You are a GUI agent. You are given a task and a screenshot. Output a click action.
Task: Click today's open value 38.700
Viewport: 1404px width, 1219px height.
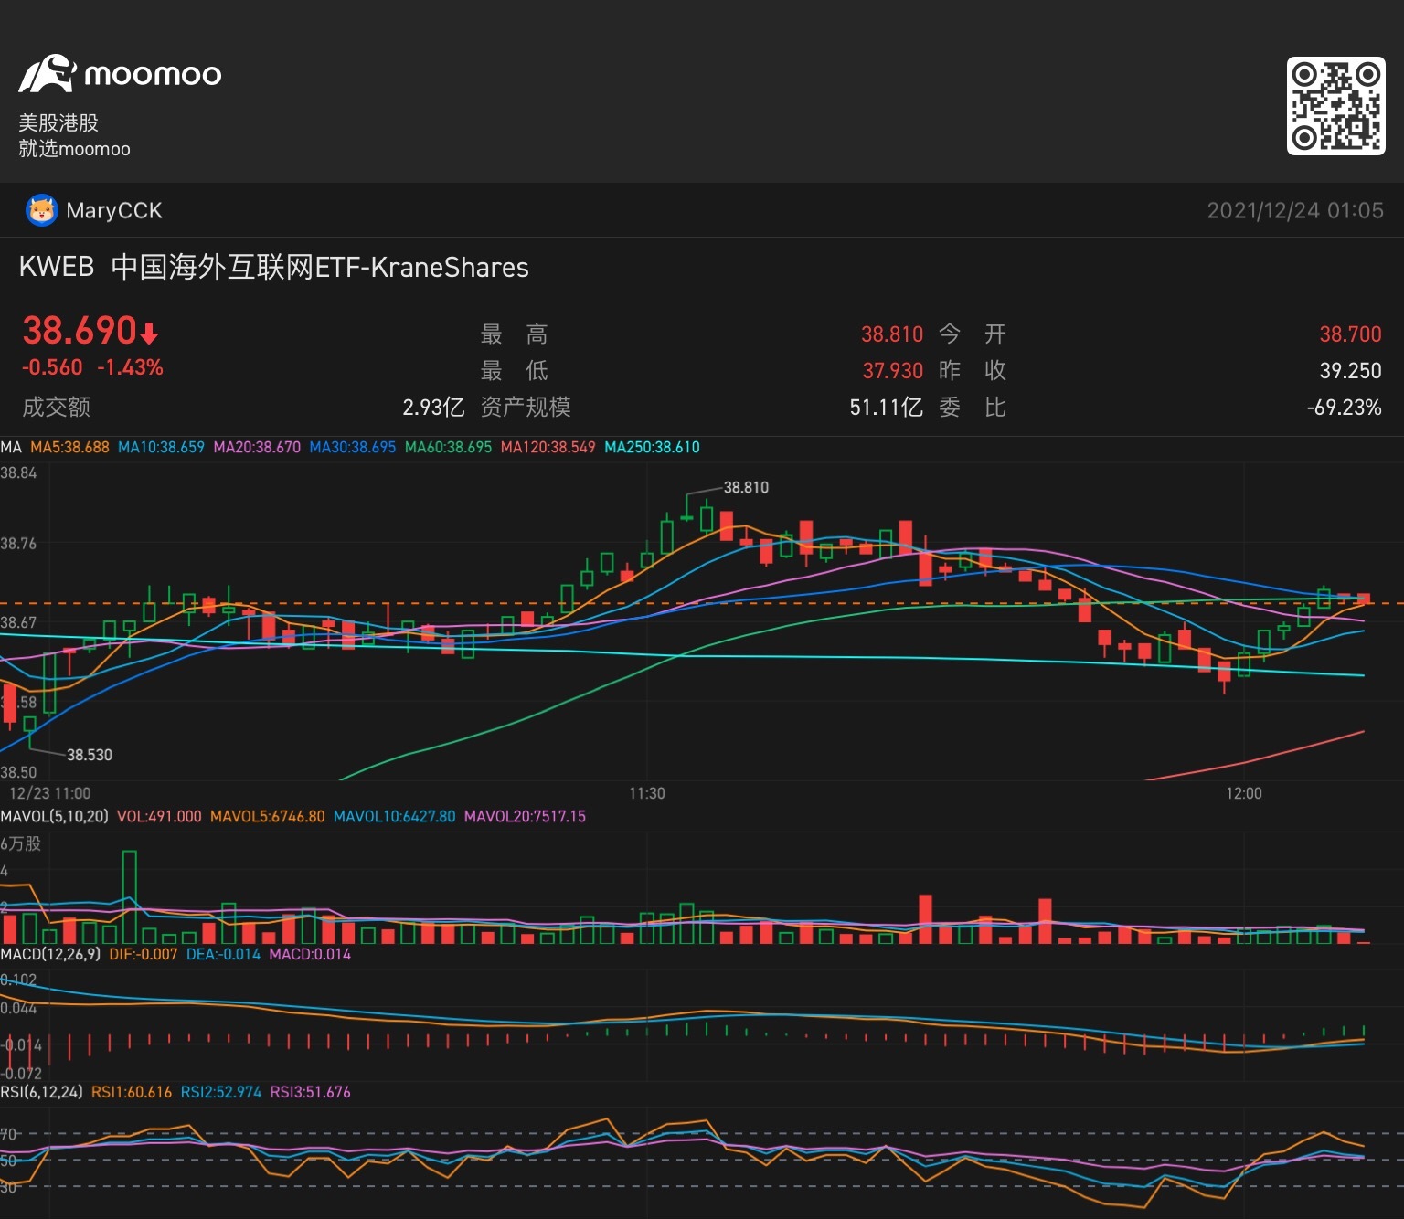[x=1350, y=334]
